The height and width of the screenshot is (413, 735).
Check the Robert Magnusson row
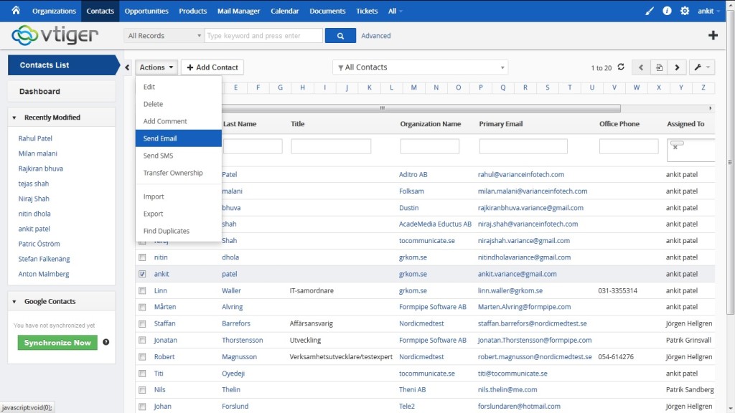coord(142,357)
